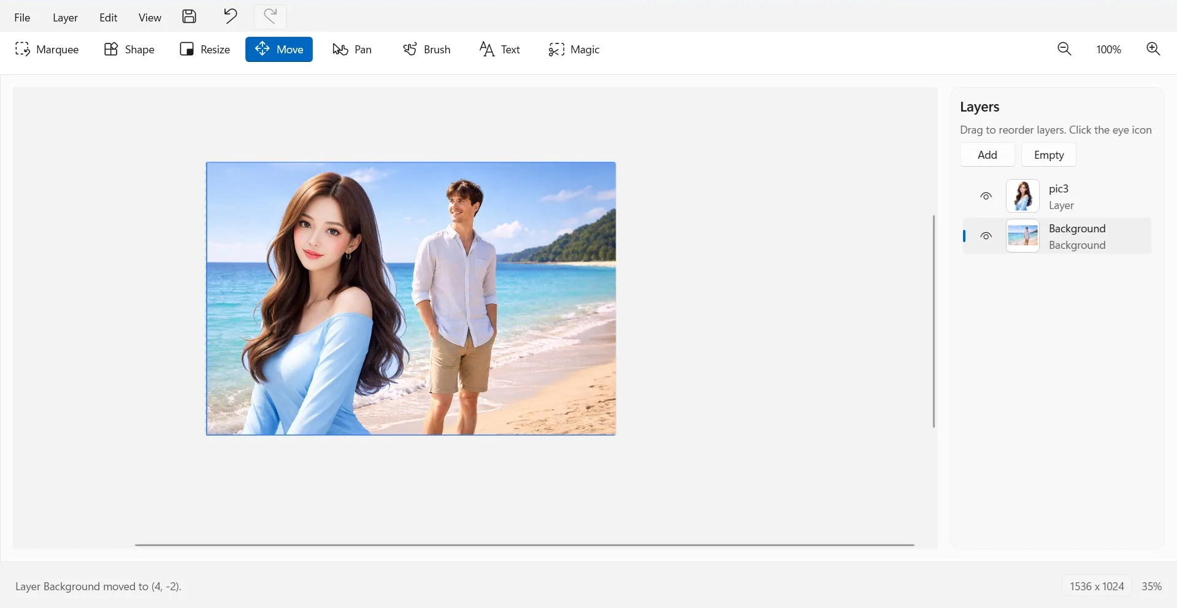This screenshot has width=1177, height=608.
Task: Activate the Magic selection tool
Action: 574,50
